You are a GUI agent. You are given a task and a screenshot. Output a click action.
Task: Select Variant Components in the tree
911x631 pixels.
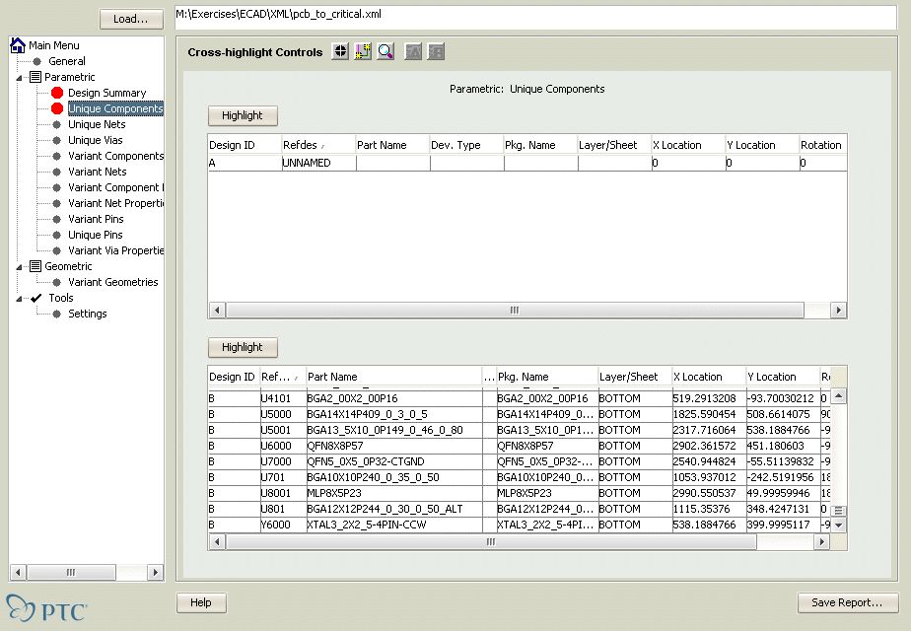[x=115, y=156]
